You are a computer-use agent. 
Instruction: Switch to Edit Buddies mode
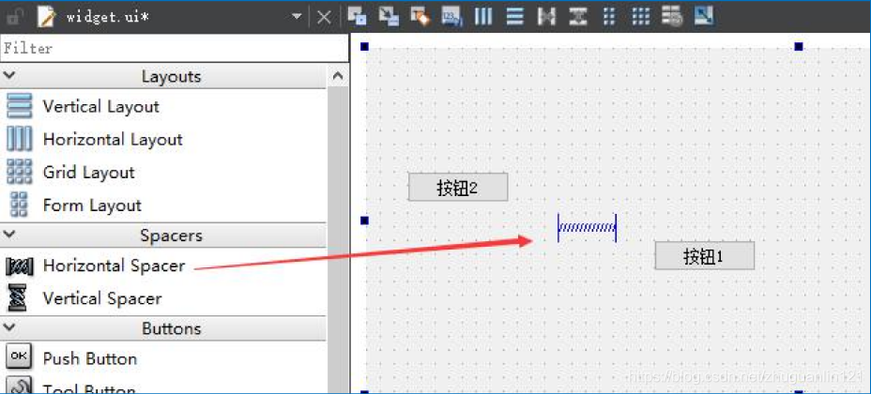(420, 17)
